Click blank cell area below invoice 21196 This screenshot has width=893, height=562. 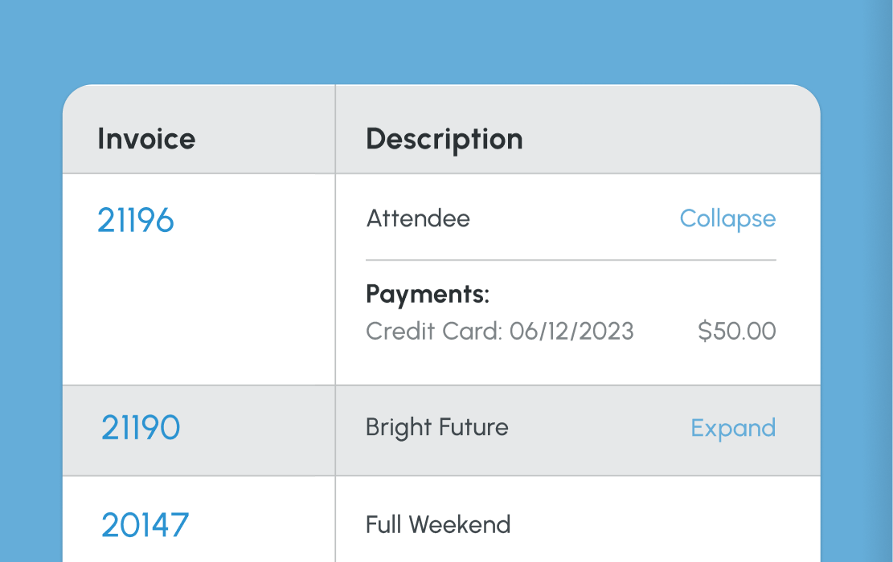[199, 321]
